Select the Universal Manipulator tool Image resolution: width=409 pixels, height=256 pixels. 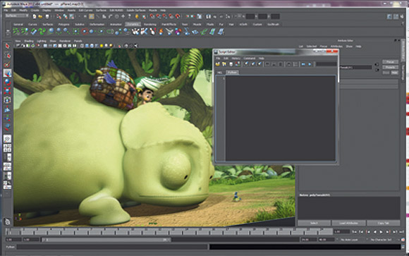pos(7,100)
